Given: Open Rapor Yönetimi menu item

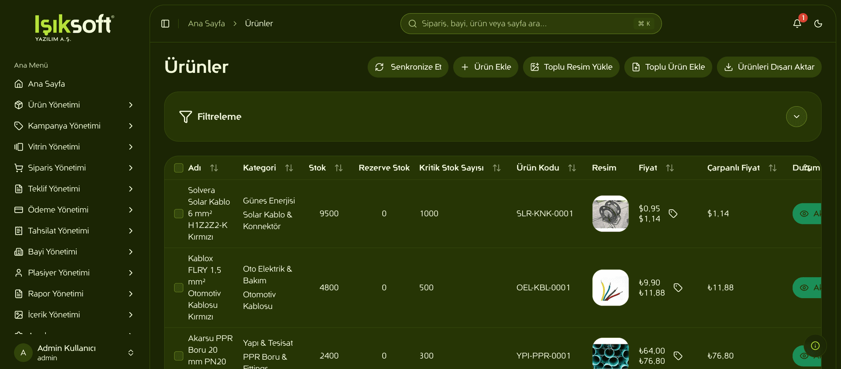Looking at the screenshot, I should tap(75, 294).
